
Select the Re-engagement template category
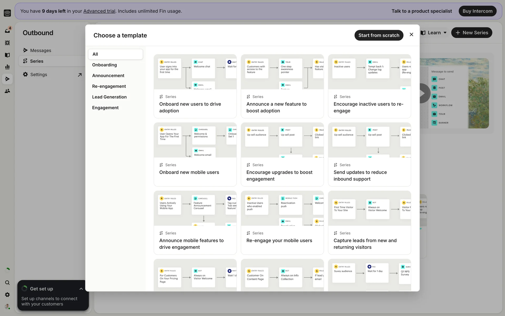coord(109,86)
